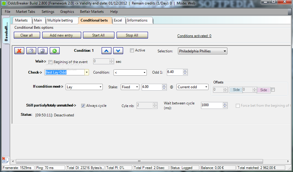The width and height of the screenshot is (293, 172).
Task: Select the vertical Baseball market tab
Action: (x=6, y=31)
